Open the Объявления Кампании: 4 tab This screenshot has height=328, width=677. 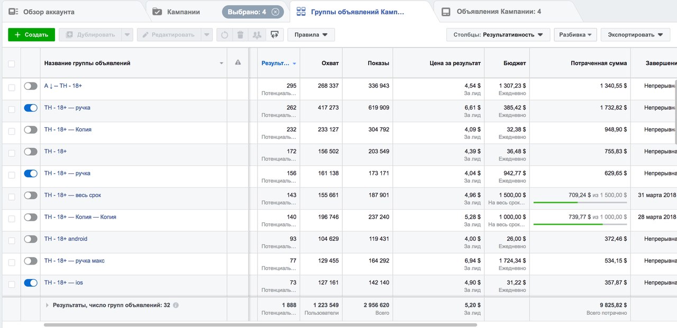499,12
